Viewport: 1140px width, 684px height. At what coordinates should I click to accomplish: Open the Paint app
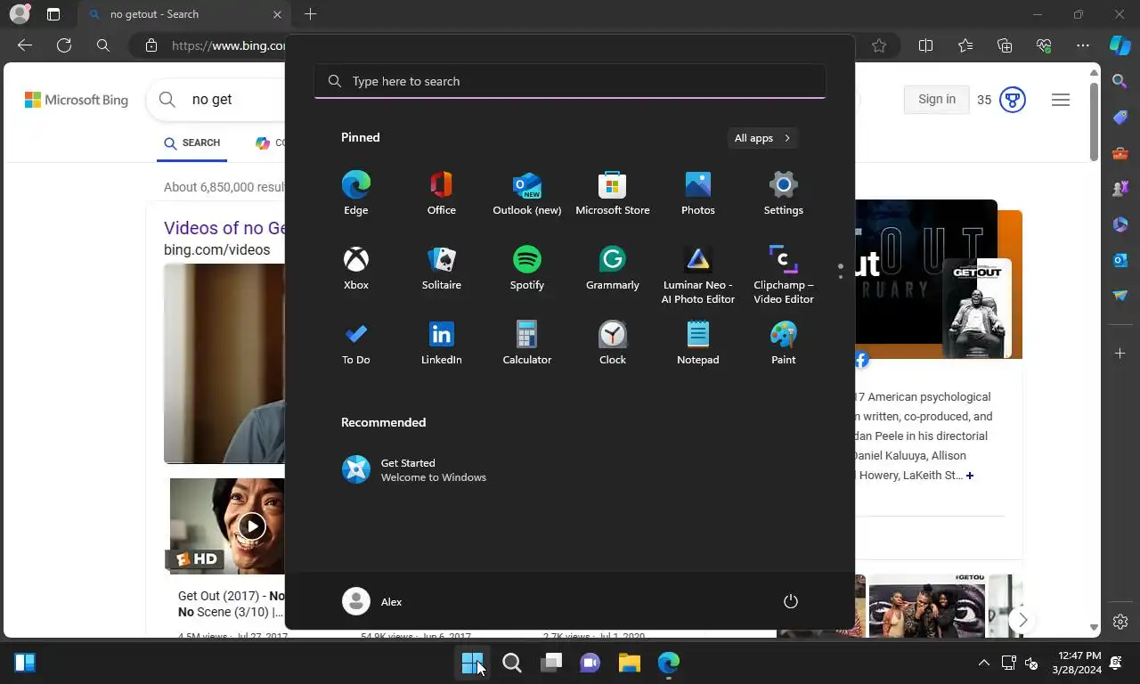click(783, 343)
